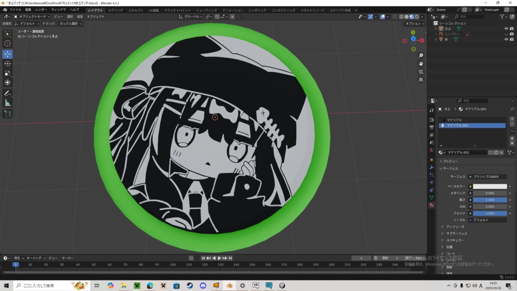Select the Add Cube tool
Screen dimensions: 517x291
click(x=7, y=114)
